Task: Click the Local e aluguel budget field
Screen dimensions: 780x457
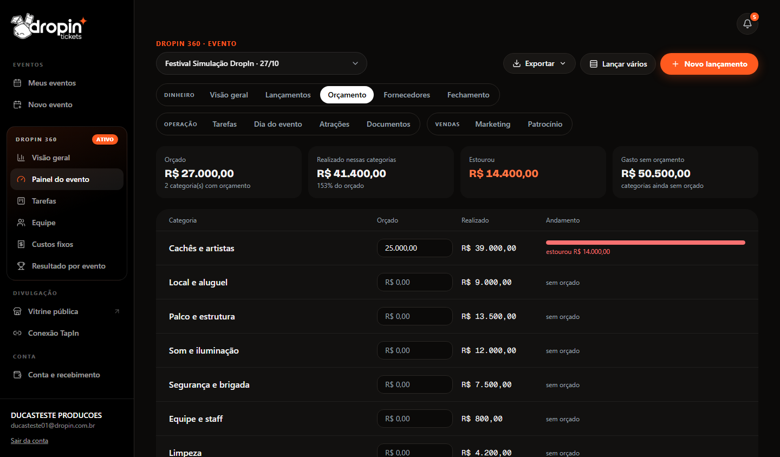Action: pos(415,282)
